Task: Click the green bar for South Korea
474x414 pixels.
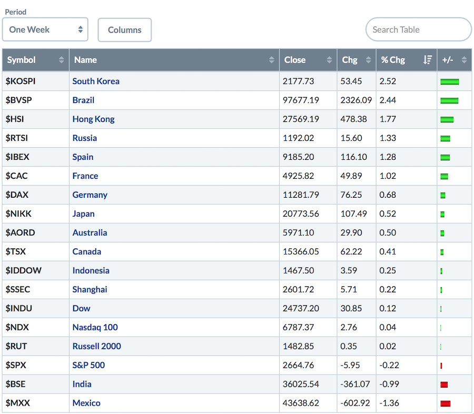Action: coord(449,82)
